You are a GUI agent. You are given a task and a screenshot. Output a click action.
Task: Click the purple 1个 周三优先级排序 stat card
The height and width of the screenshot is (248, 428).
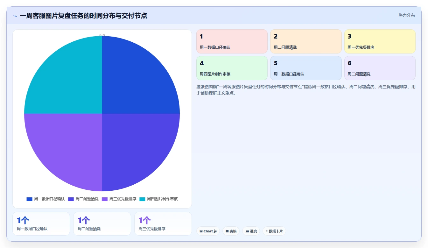click(163, 223)
